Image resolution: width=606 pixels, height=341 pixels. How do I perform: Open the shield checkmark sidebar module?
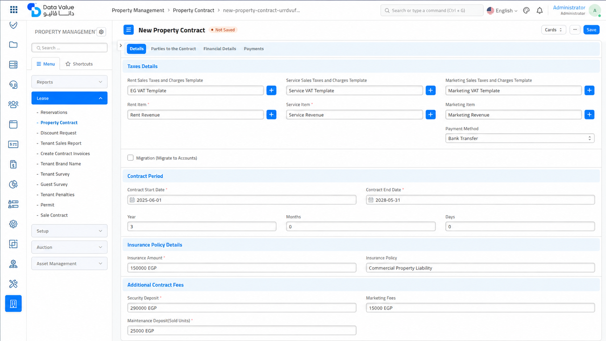coord(13,25)
